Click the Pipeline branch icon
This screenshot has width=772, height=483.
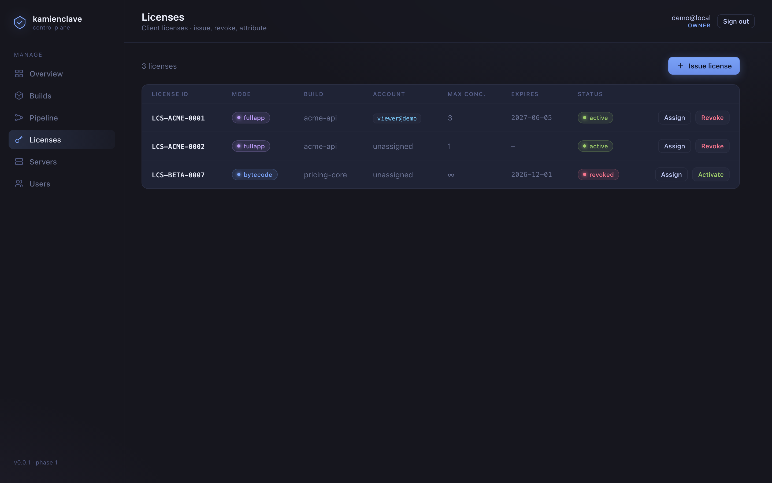coord(19,118)
